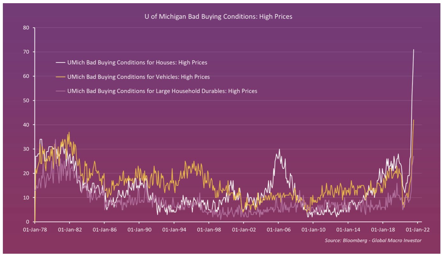Click the lilac Household Durables legend swatch

(x=61, y=91)
